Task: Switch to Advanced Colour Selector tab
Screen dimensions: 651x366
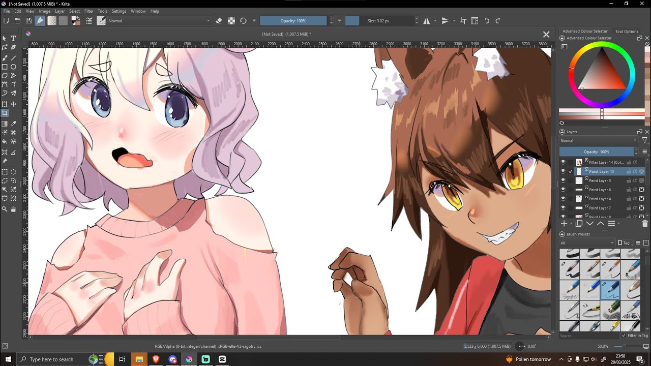Action: 585,32
